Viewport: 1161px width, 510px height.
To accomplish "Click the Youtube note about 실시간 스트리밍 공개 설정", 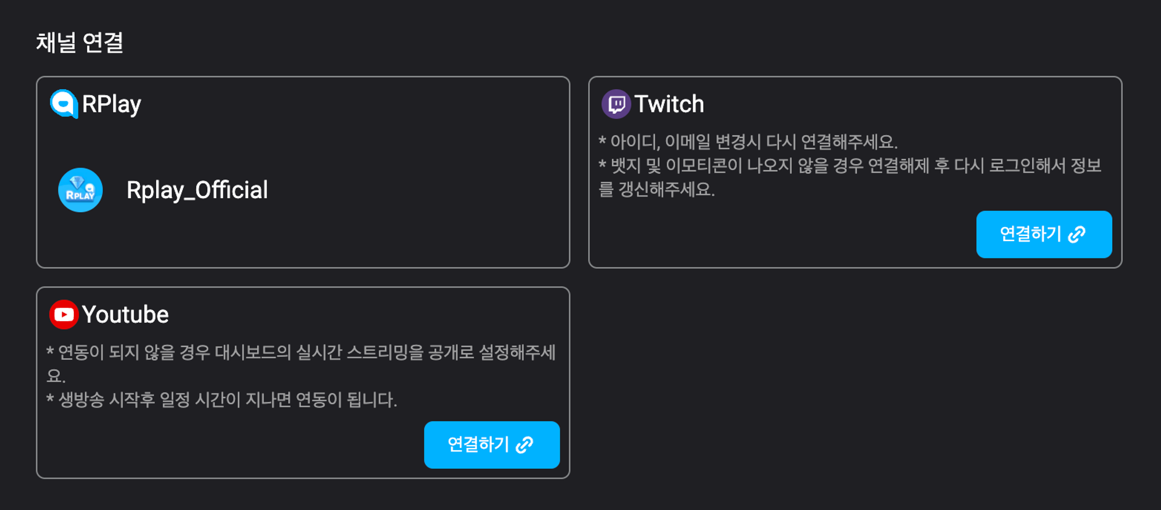I will point(301,364).
